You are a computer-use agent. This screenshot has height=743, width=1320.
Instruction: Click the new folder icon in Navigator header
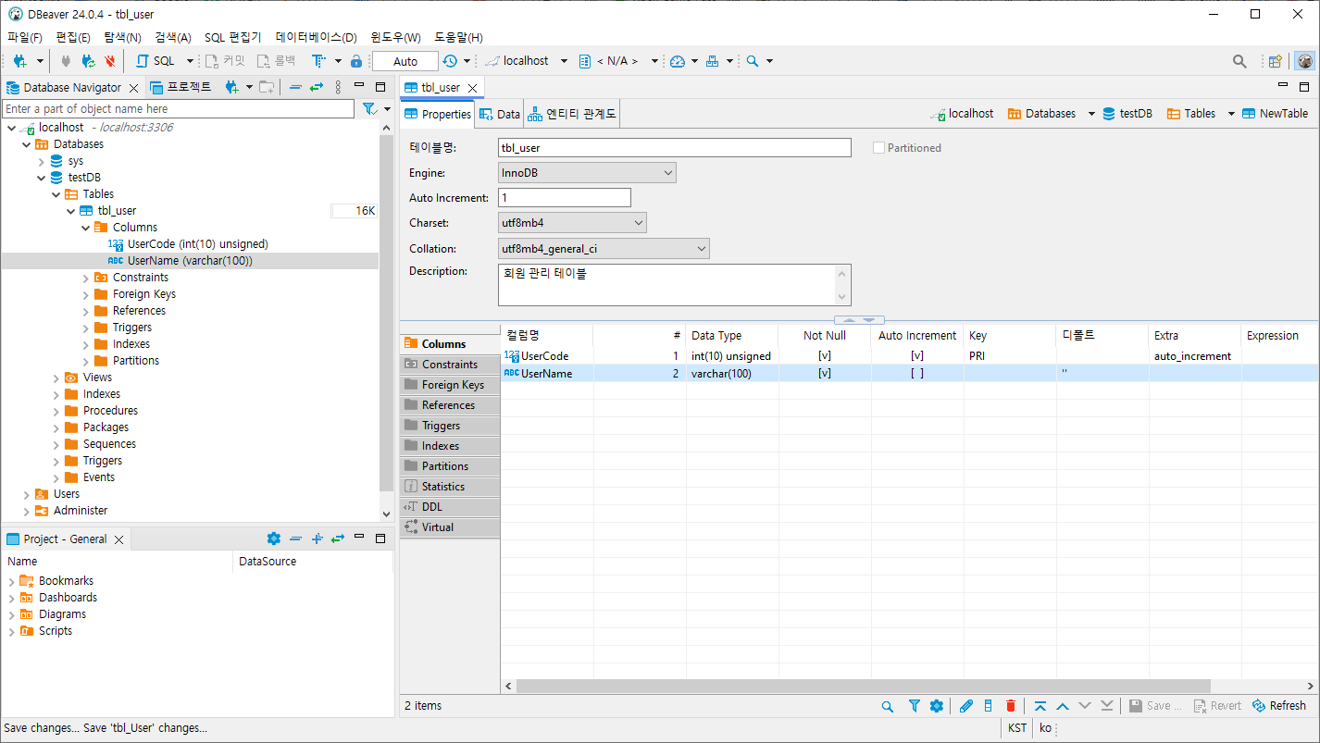pos(267,87)
